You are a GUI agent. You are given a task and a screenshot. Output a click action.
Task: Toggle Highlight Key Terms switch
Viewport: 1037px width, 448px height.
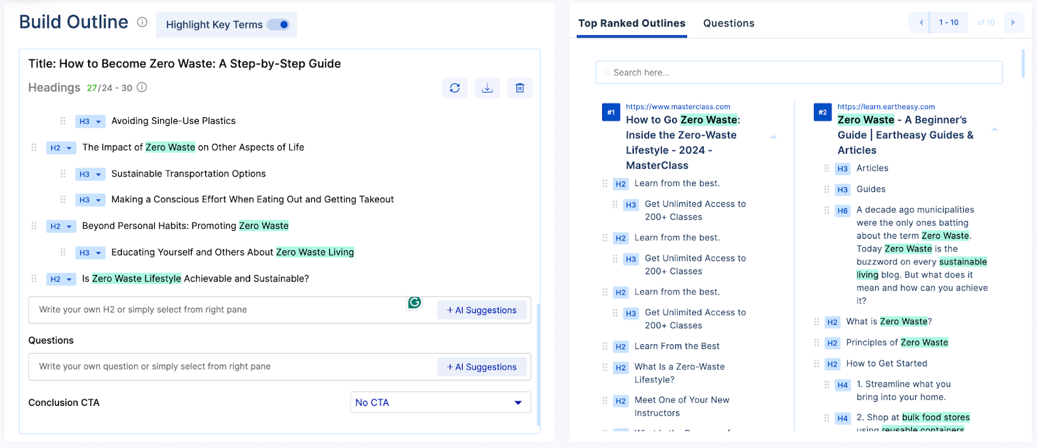pos(279,25)
